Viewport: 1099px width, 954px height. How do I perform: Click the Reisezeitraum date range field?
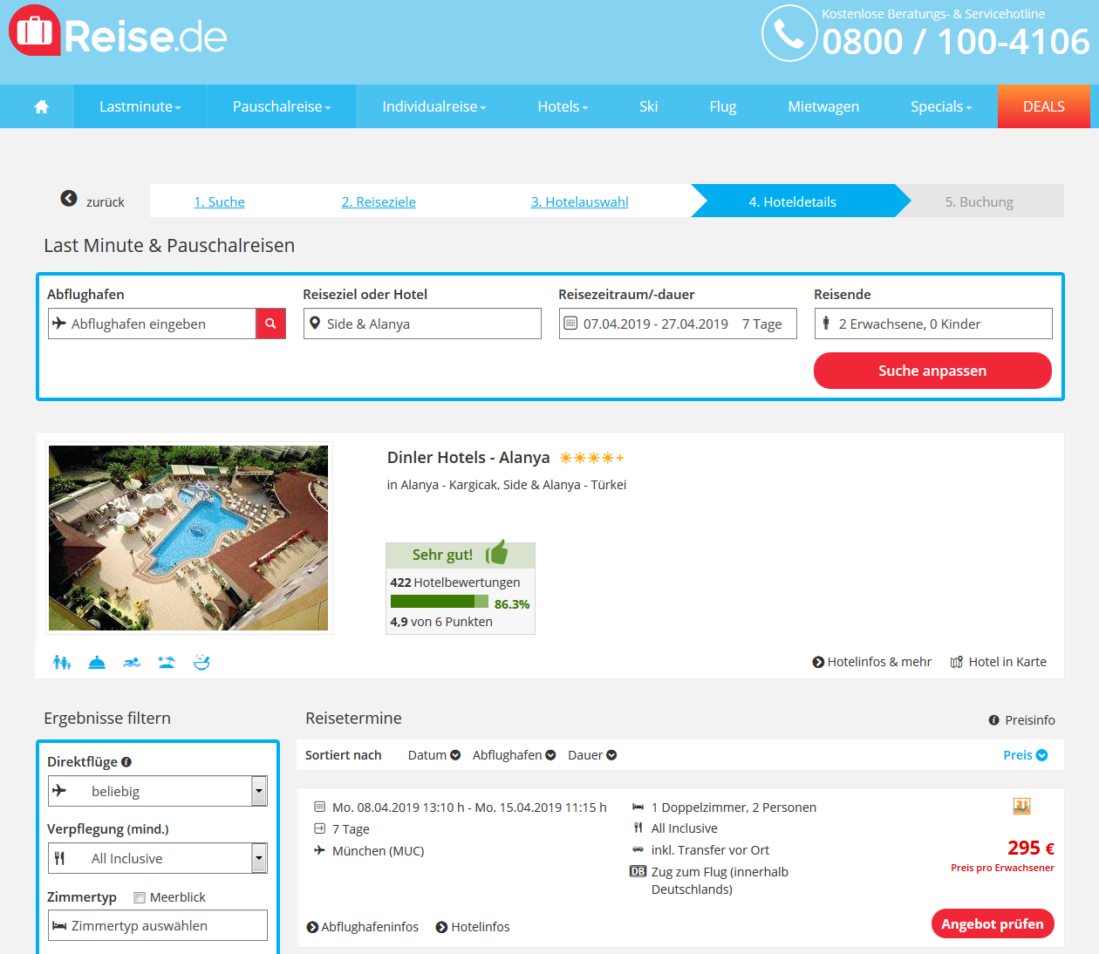(x=678, y=324)
